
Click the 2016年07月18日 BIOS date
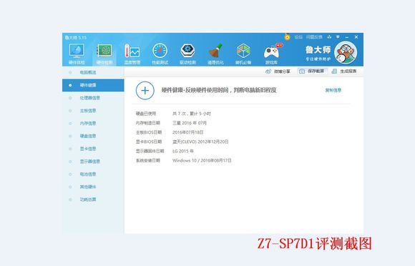188,132
